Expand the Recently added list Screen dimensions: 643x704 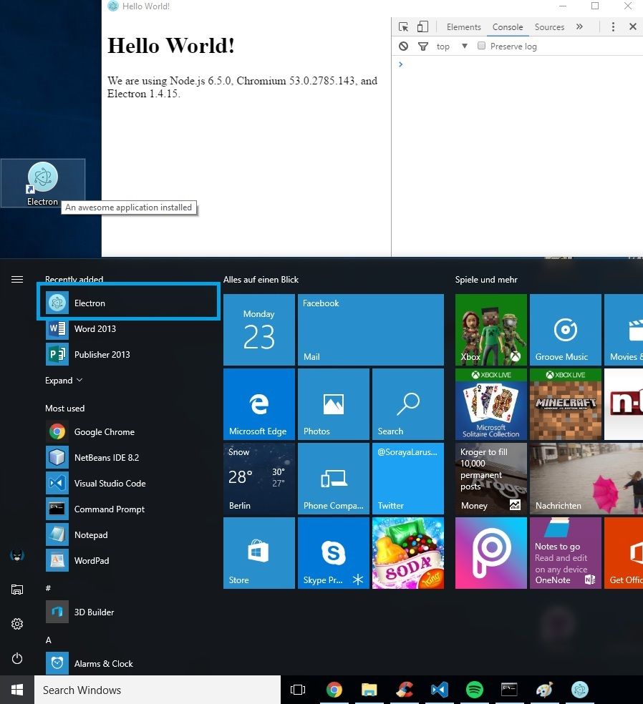(x=64, y=381)
